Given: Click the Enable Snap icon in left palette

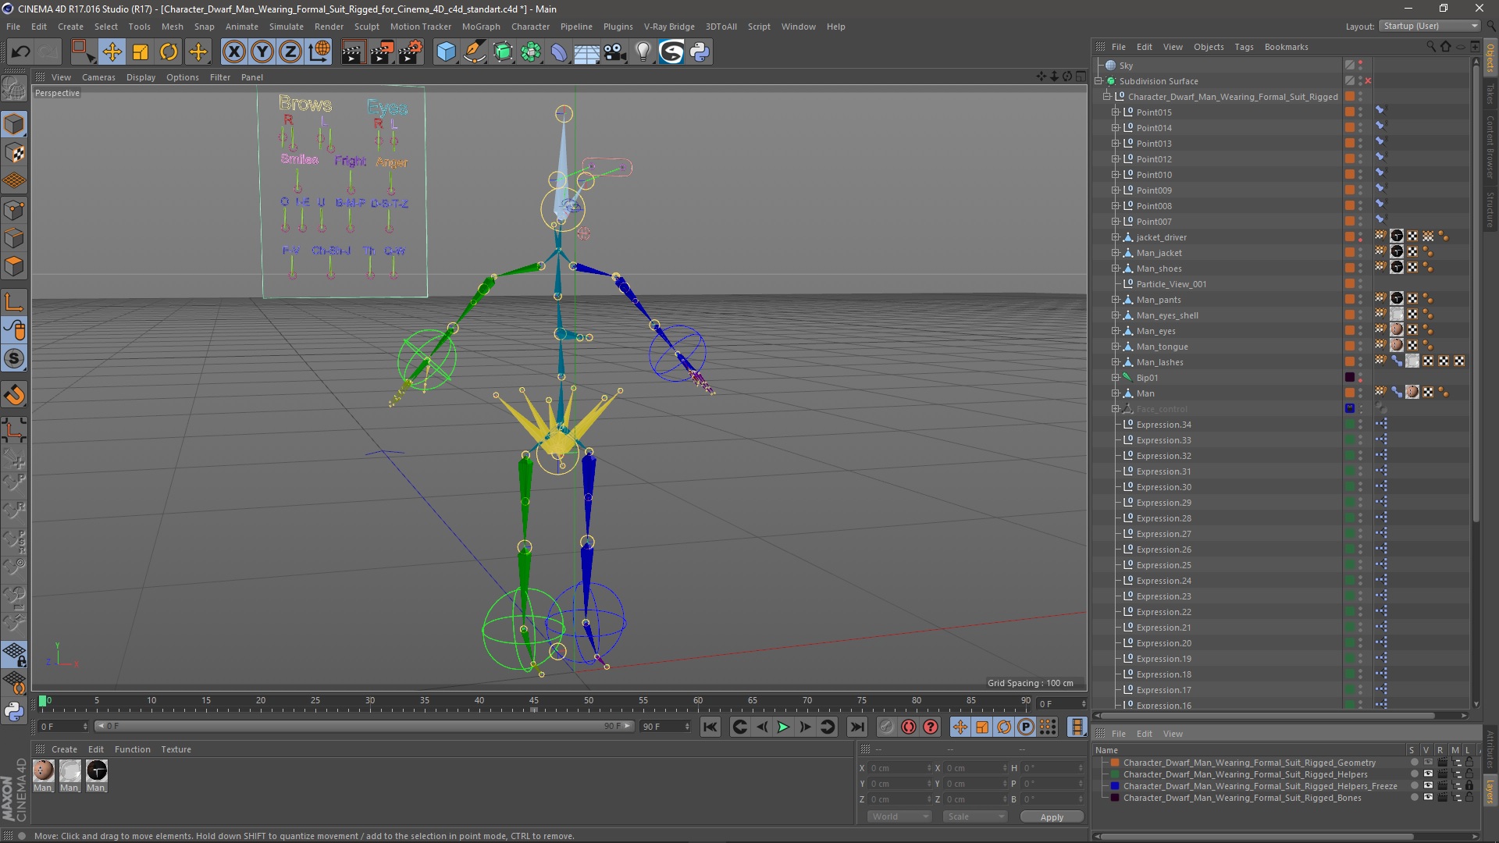Looking at the screenshot, I should (14, 358).
